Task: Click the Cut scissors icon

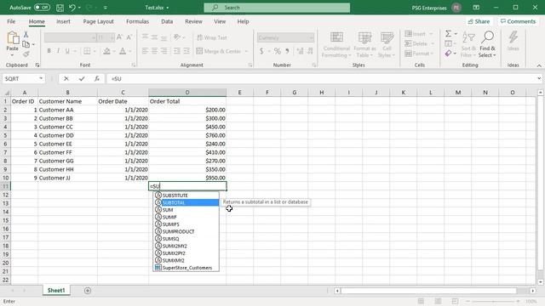Action: coord(26,35)
